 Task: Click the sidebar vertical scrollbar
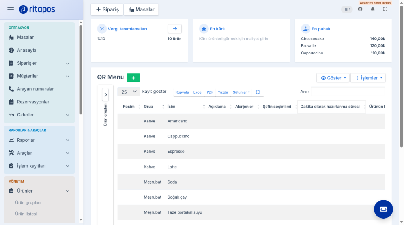[x=81, y=69]
